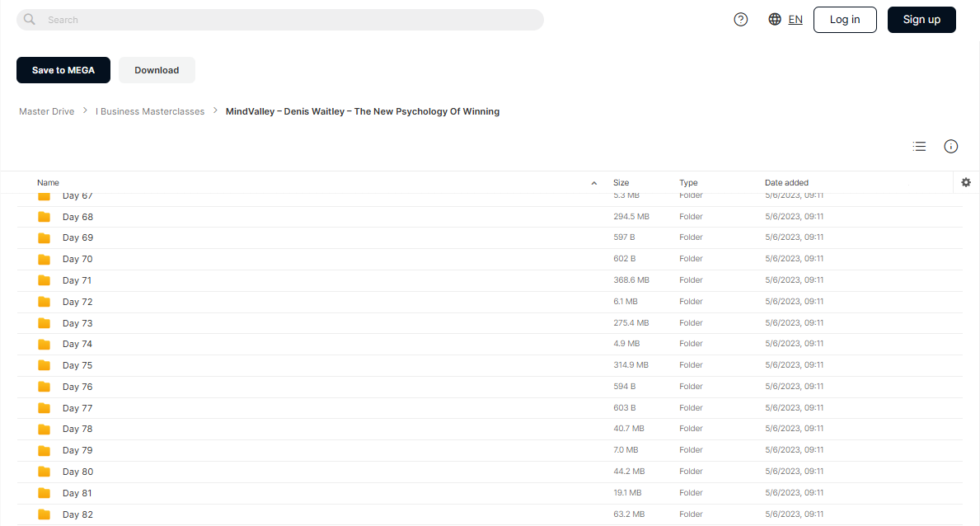Click the 602 B size value
This screenshot has height=526, width=980.
pos(625,258)
